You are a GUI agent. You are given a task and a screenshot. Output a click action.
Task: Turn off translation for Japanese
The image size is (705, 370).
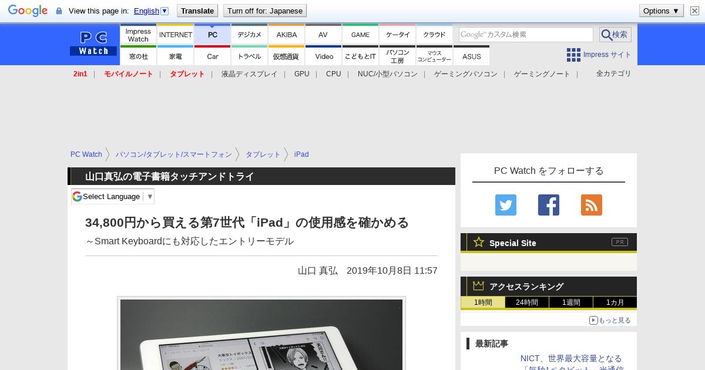[265, 11]
